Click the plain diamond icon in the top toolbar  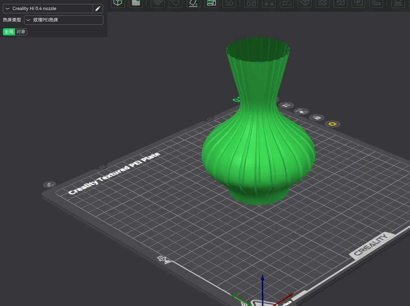(x=176, y=3)
